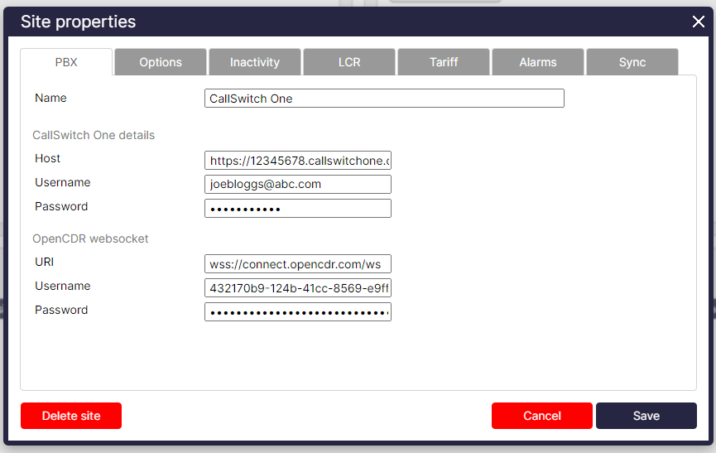Open the Tariff tab
The image size is (716, 453).
click(444, 62)
